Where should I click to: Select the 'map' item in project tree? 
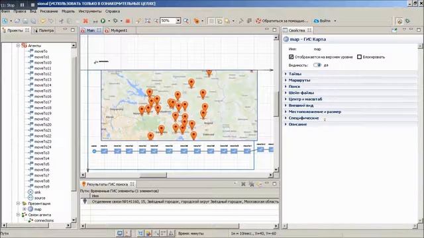point(38,209)
